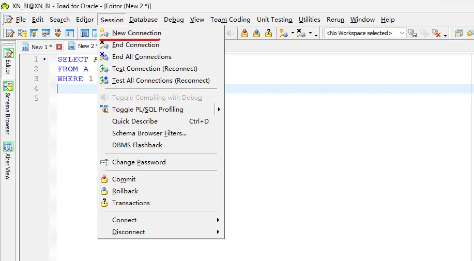Open the Editor icon in the toolbar
Screen dimensions: 474x261
[x=10, y=33]
